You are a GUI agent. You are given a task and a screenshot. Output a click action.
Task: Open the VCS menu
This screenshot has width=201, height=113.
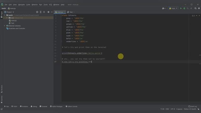(x=50, y=5)
